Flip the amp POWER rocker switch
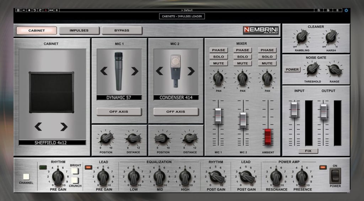364x201 pixels. coord(335,176)
